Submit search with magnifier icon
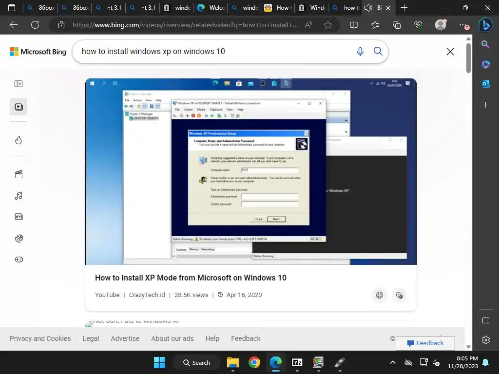This screenshot has width=499, height=374. (378, 51)
